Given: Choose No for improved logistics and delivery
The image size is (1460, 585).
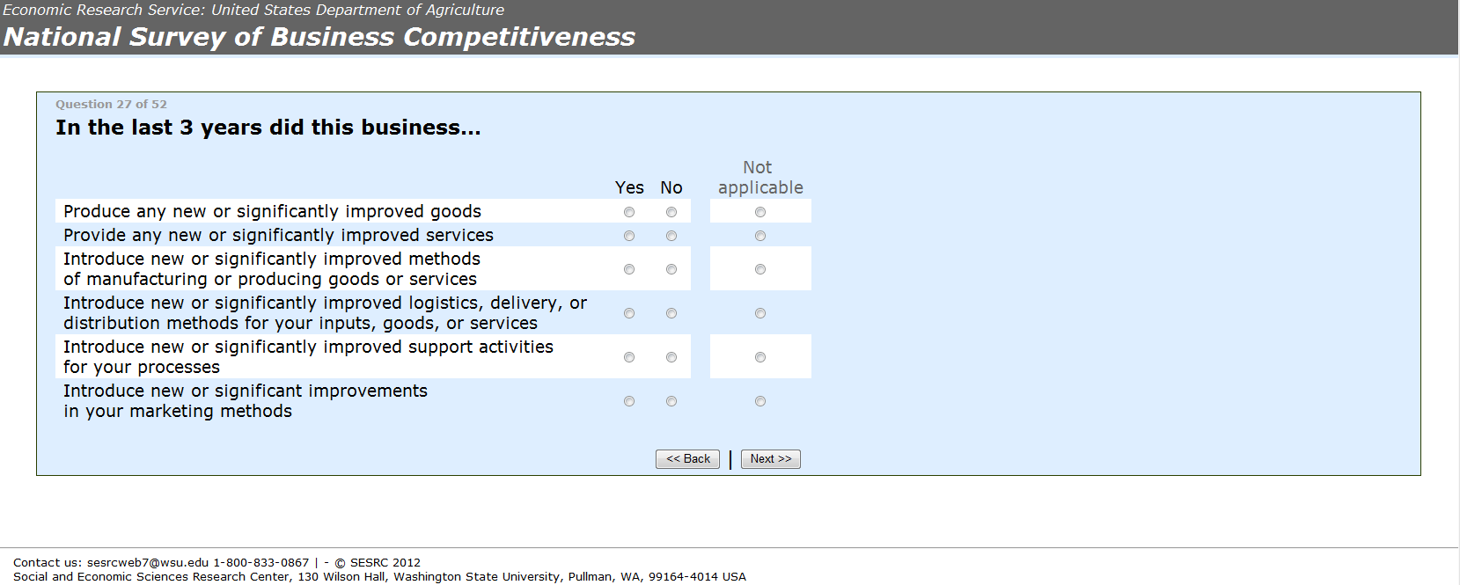Looking at the screenshot, I should pos(671,313).
